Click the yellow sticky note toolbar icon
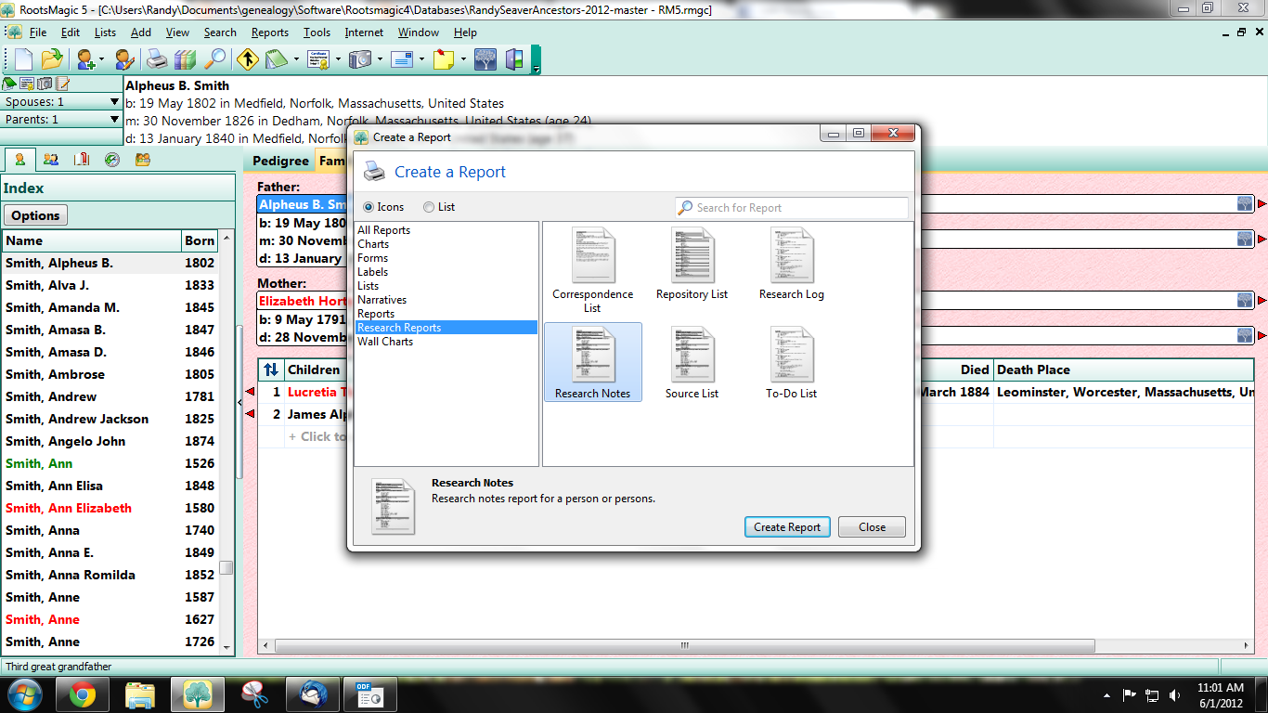 [444, 59]
